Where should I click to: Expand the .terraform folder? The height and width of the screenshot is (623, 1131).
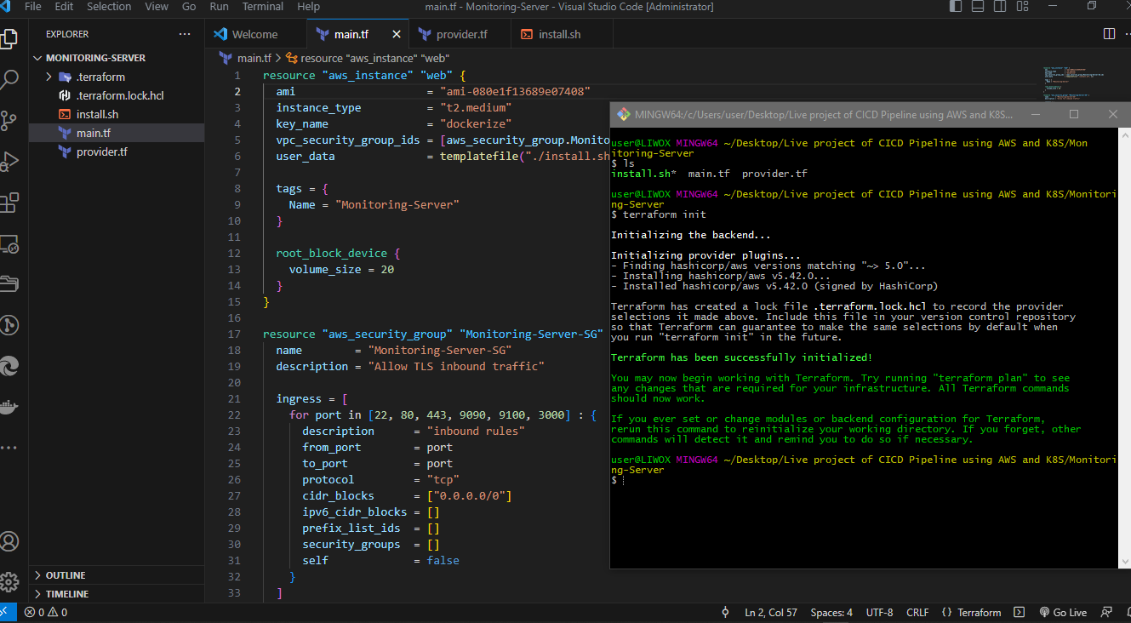click(100, 77)
